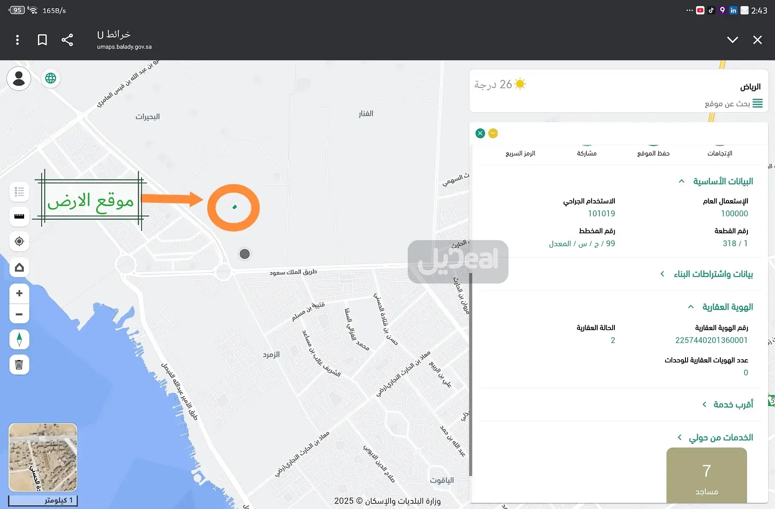Open the 7 مساجد services card
This screenshot has height=509, width=775.
pos(707,475)
